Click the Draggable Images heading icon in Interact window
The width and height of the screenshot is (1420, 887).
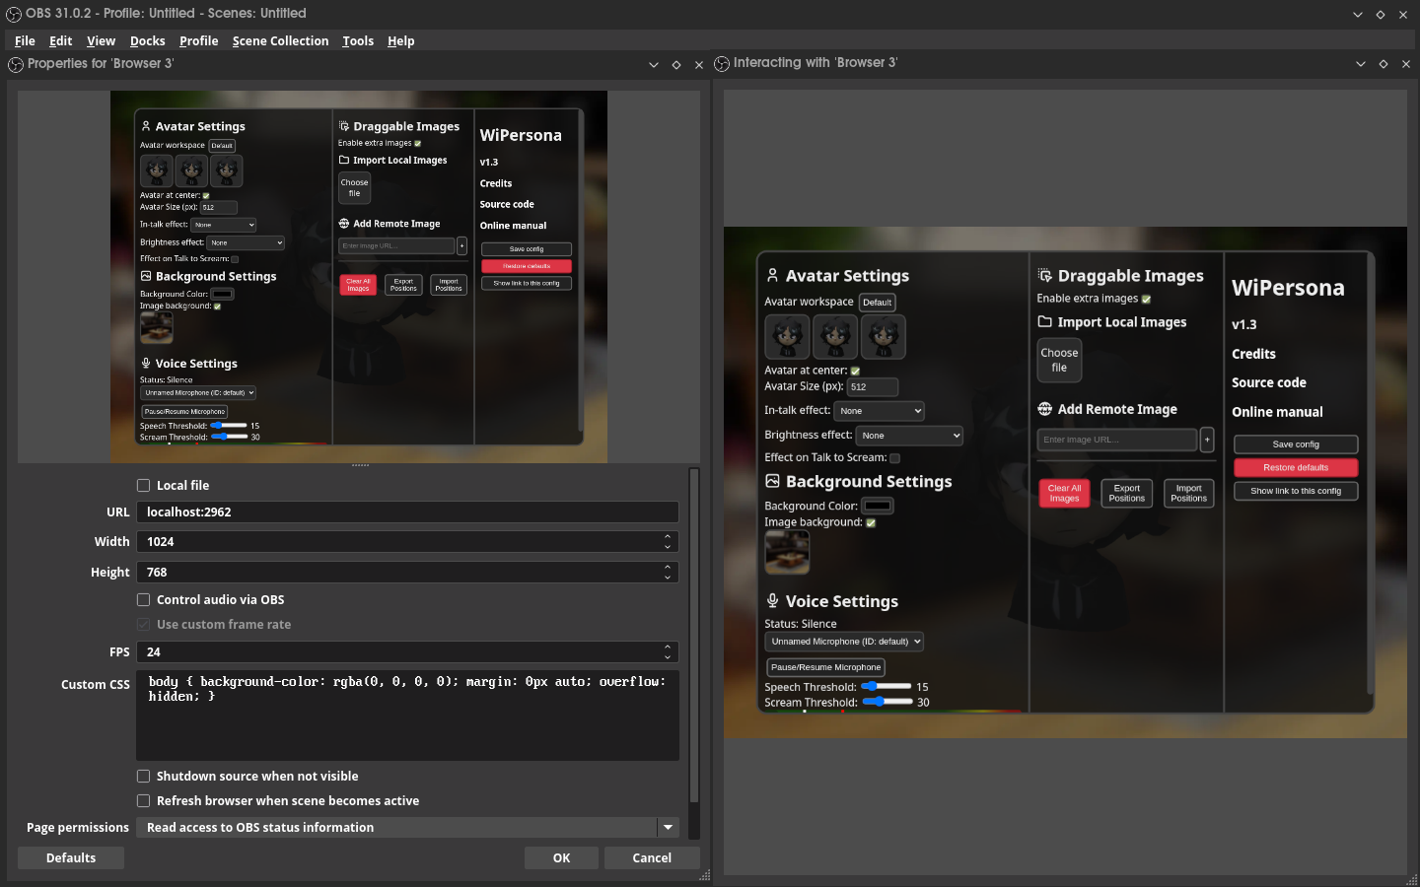click(1045, 276)
